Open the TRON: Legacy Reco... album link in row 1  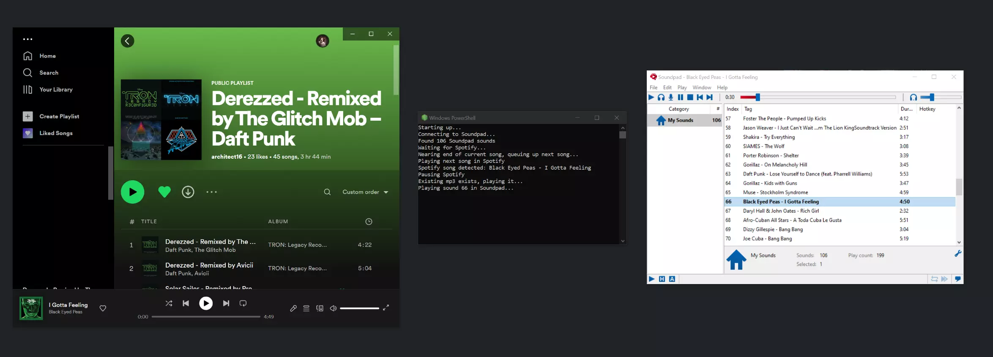click(297, 245)
